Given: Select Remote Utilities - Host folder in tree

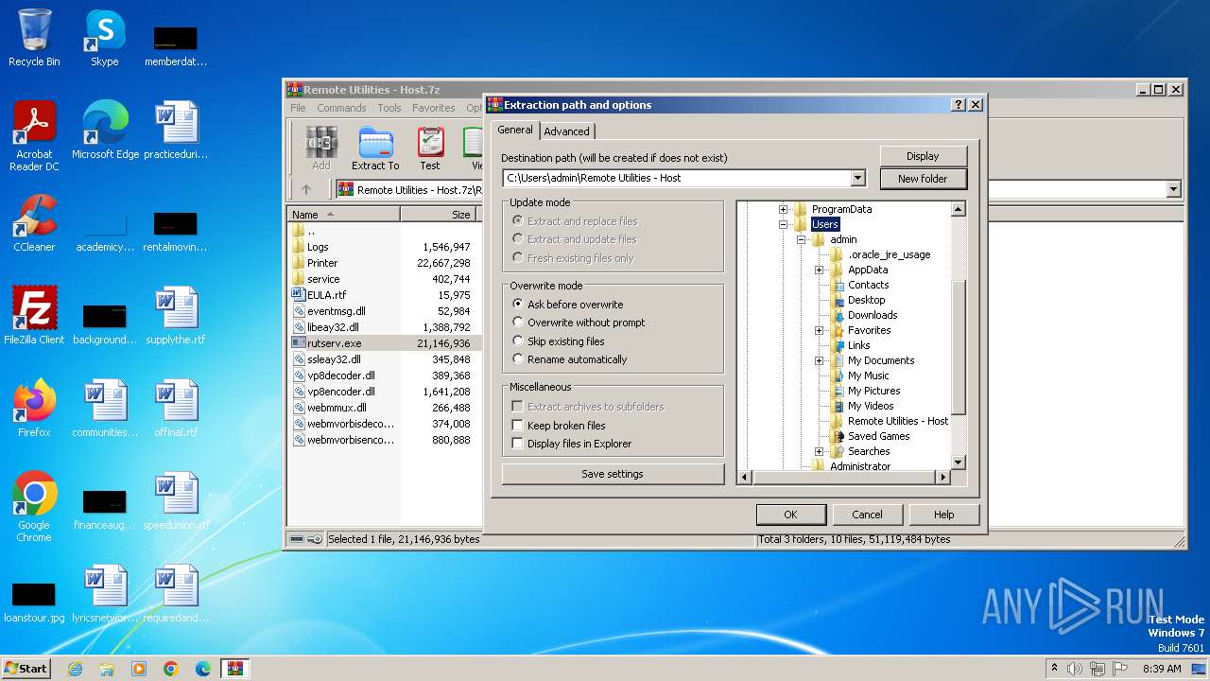Looking at the screenshot, I should click(x=898, y=421).
